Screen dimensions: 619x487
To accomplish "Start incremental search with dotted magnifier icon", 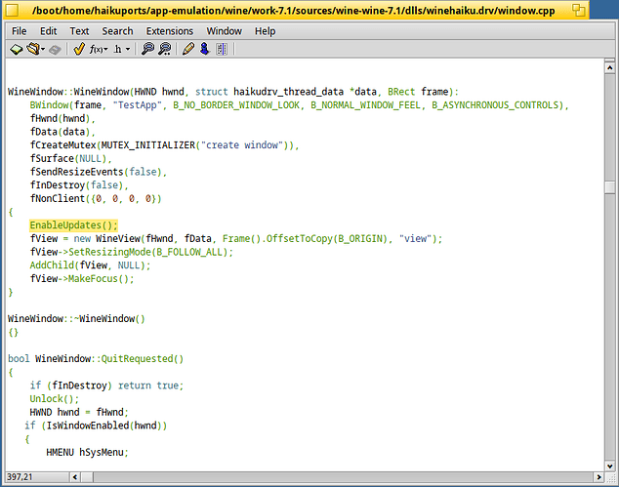I will click(x=165, y=49).
